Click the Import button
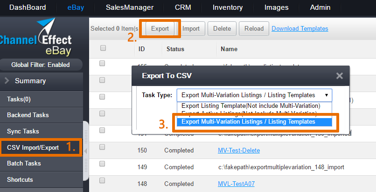Screen dimensions: 376x192 tap(191, 28)
